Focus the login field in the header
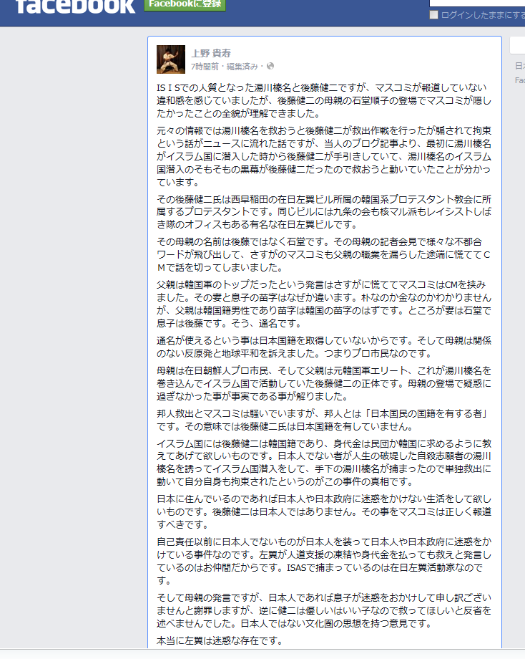 [x=477, y=3]
